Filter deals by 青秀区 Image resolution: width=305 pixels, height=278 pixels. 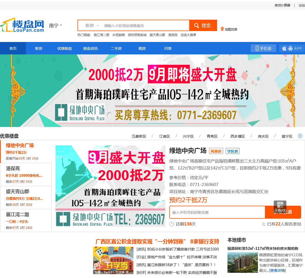(x=212, y=136)
